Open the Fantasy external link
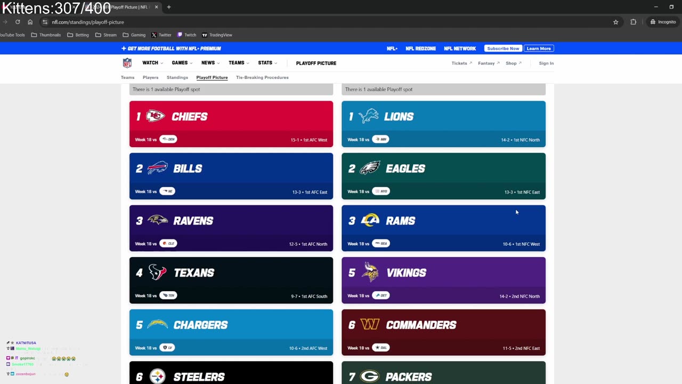 pyautogui.click(x=489, y=63)
